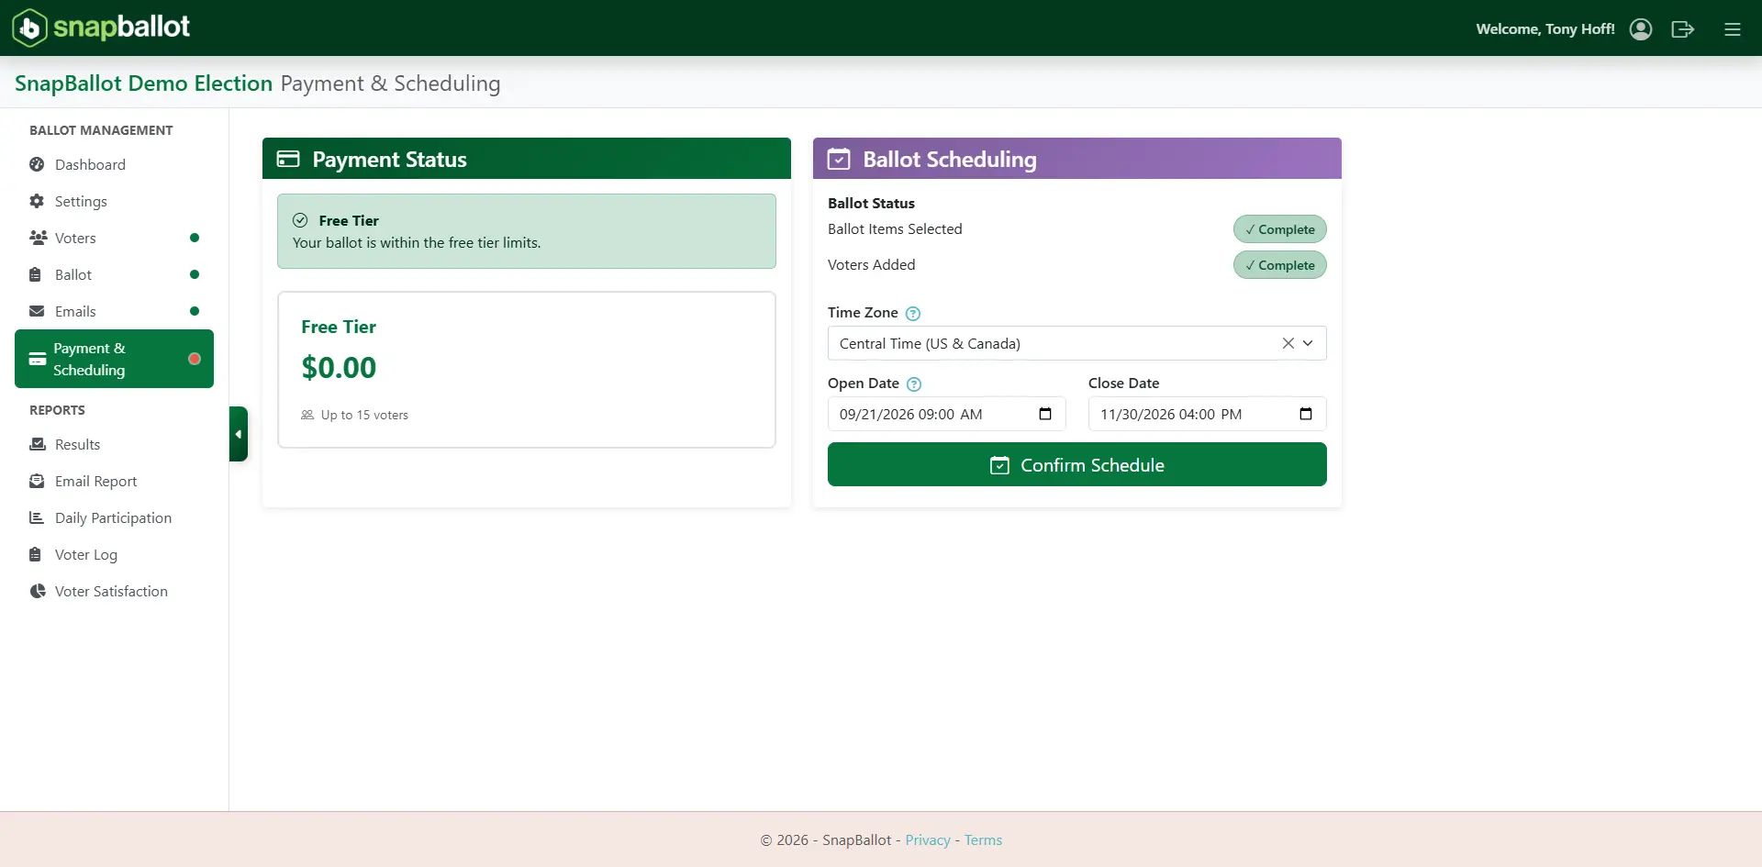Viewport: 1762px width, 867px height.
Task: Open the Privacy link in footer
Action: (928, 839)
